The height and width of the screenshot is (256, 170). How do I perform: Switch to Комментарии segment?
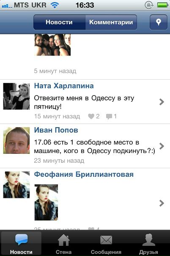point(111,22)
